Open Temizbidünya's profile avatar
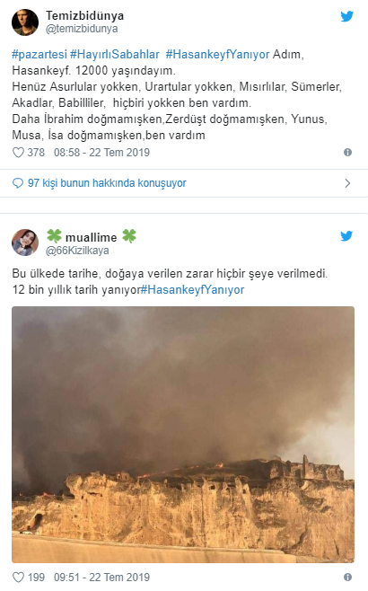 (25, 22)
